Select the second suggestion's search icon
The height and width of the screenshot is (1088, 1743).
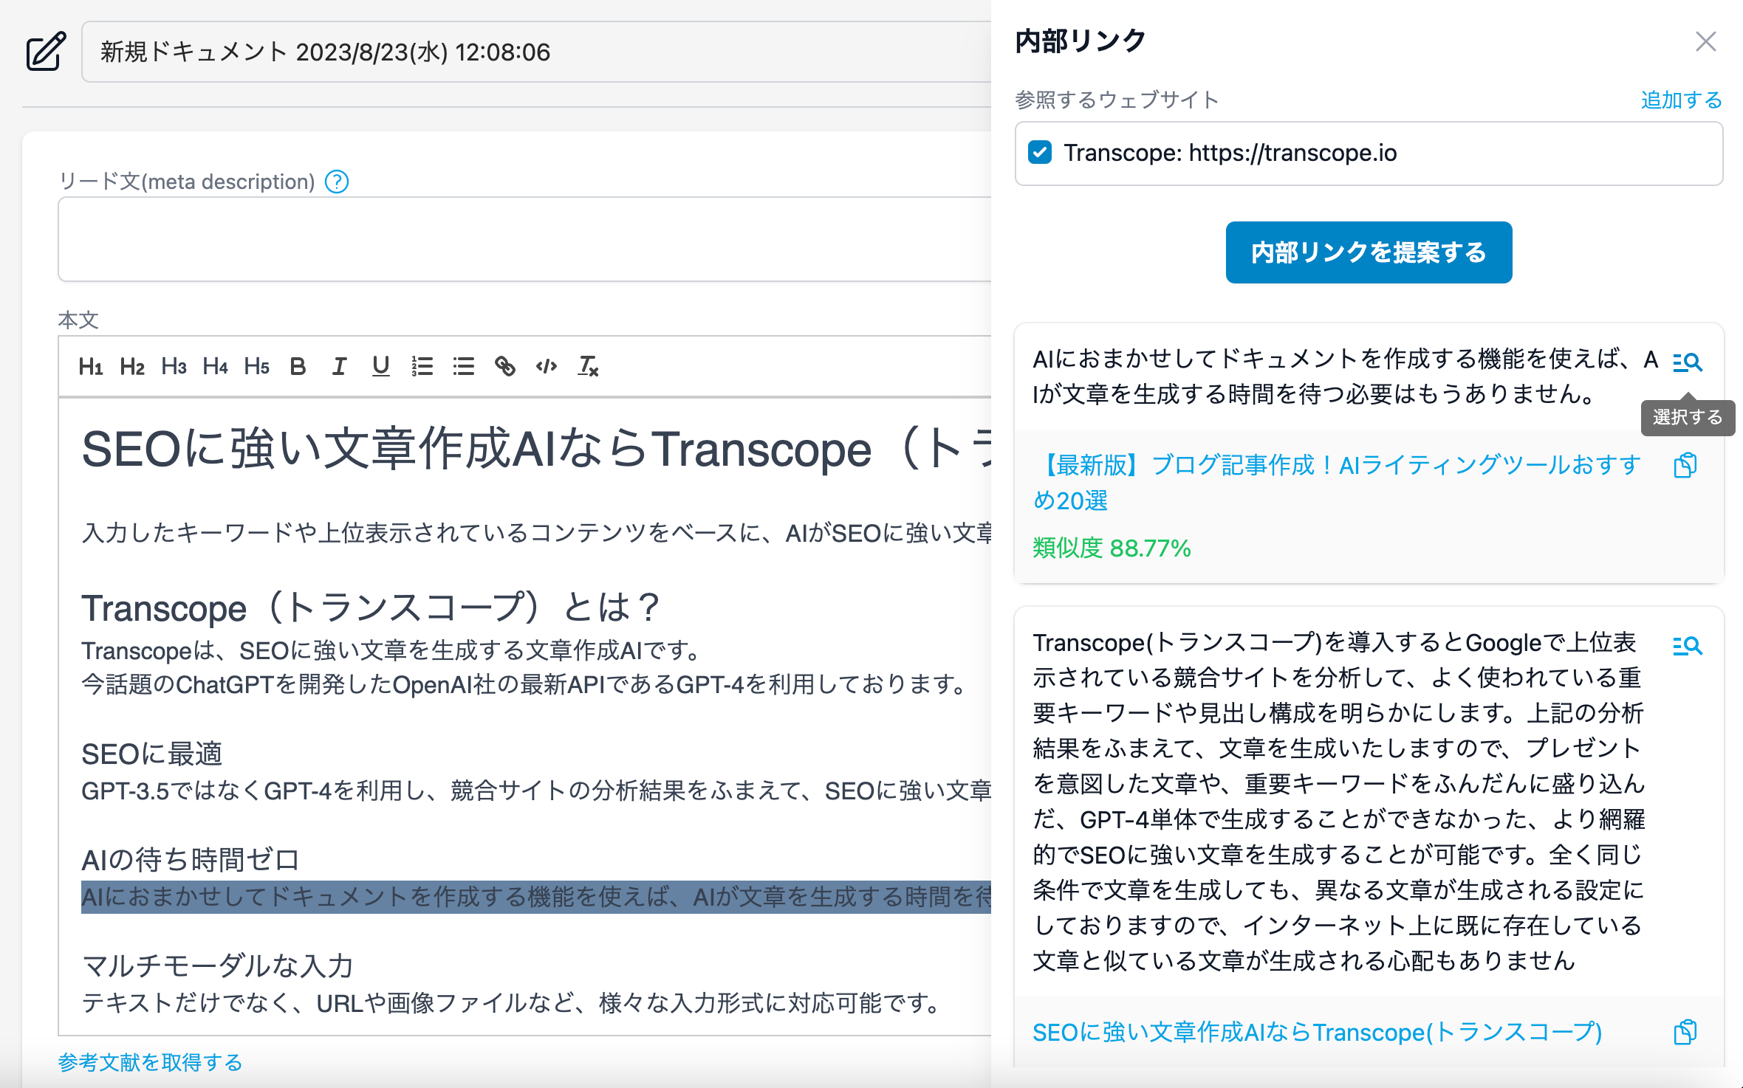click(1687, 646)
